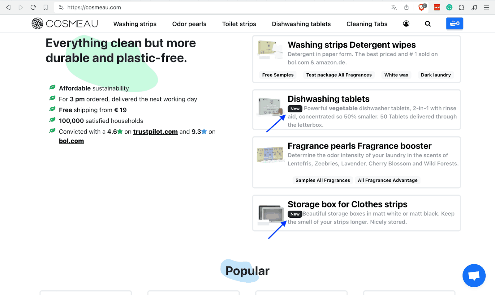
Task: Follow the trustpilot.com link
Action: pyautogui.click(x=155, y=132)
